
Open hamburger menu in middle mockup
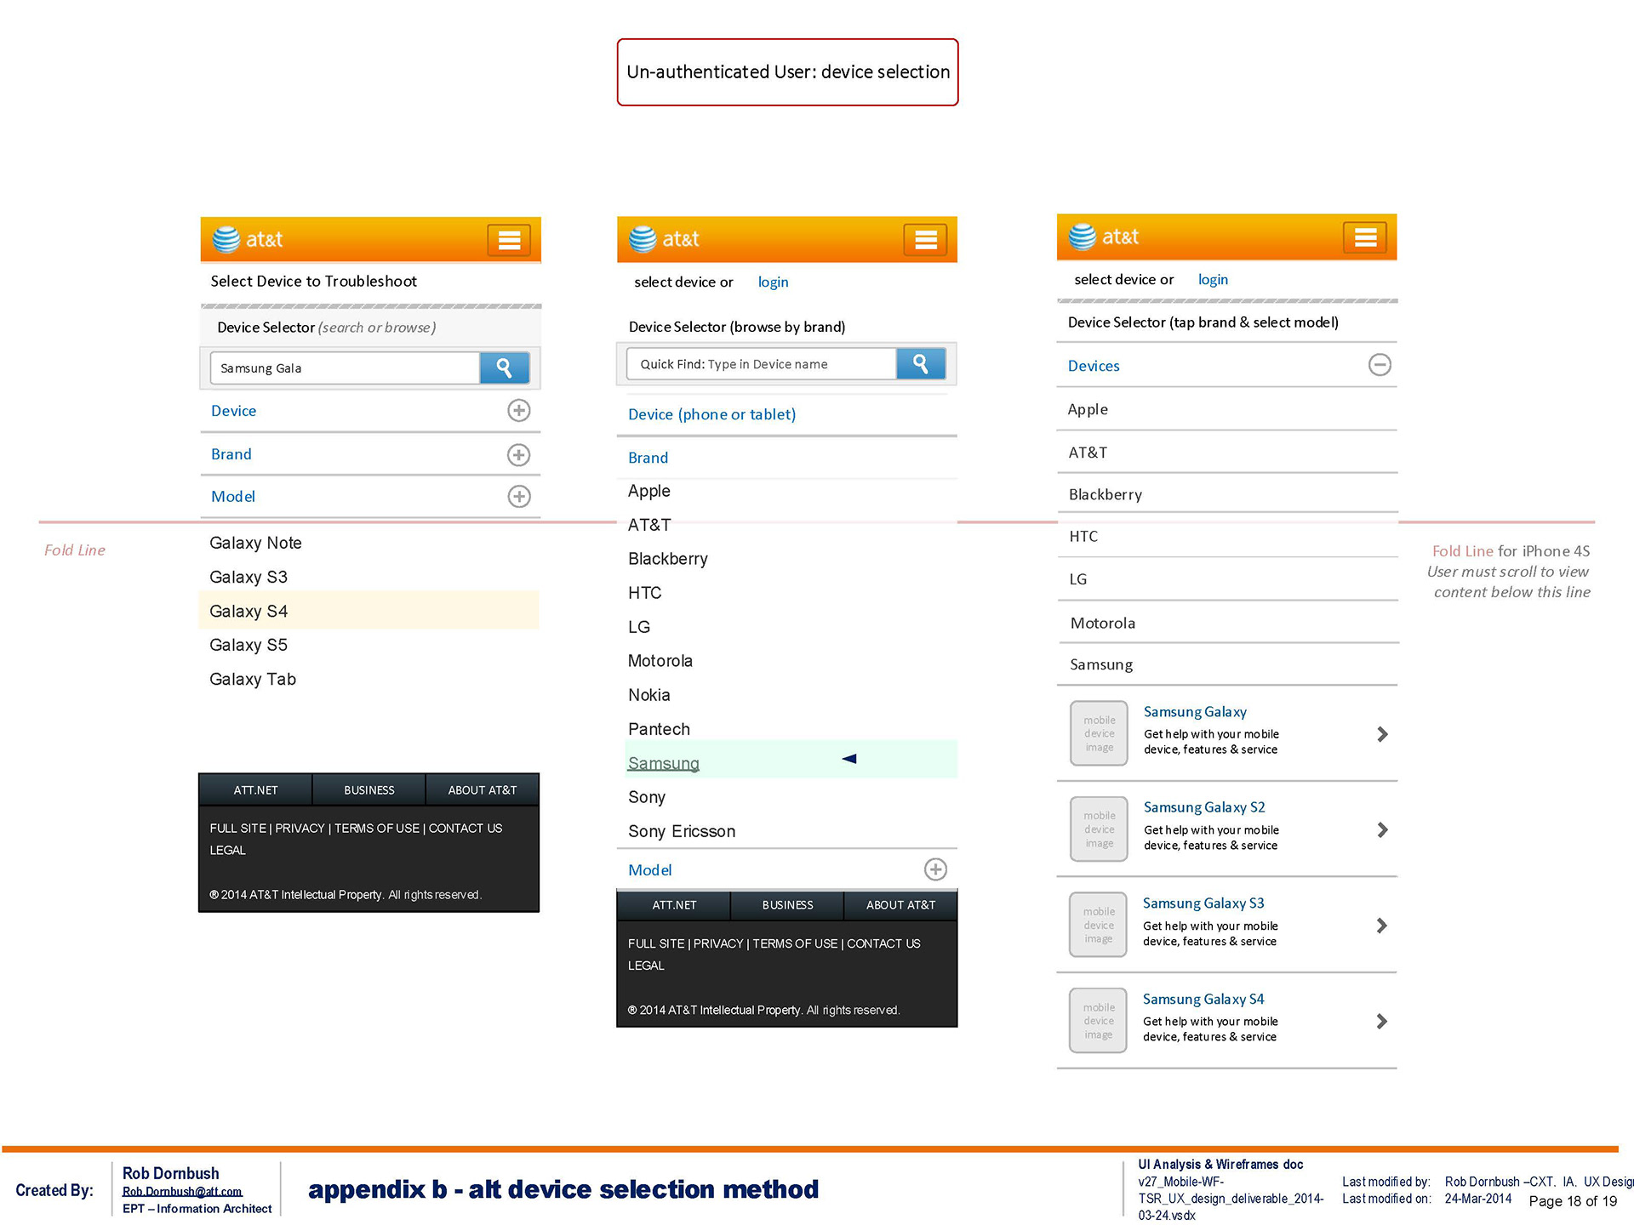coord(925,240)
